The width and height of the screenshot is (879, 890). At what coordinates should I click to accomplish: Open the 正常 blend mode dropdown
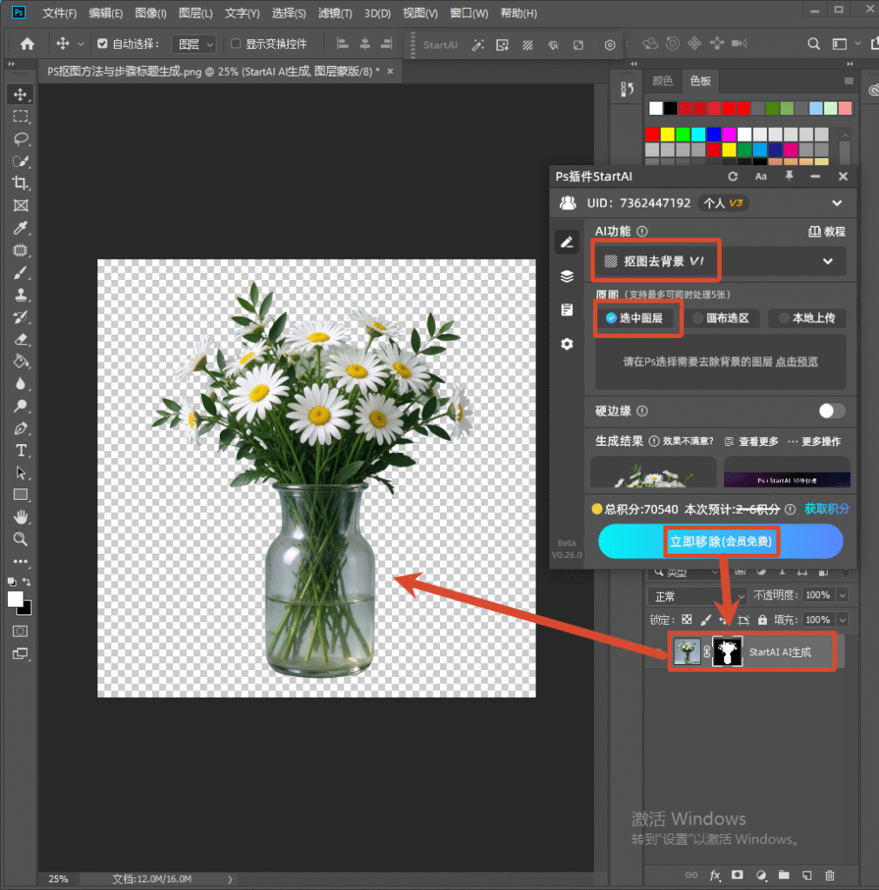(696, 596)
